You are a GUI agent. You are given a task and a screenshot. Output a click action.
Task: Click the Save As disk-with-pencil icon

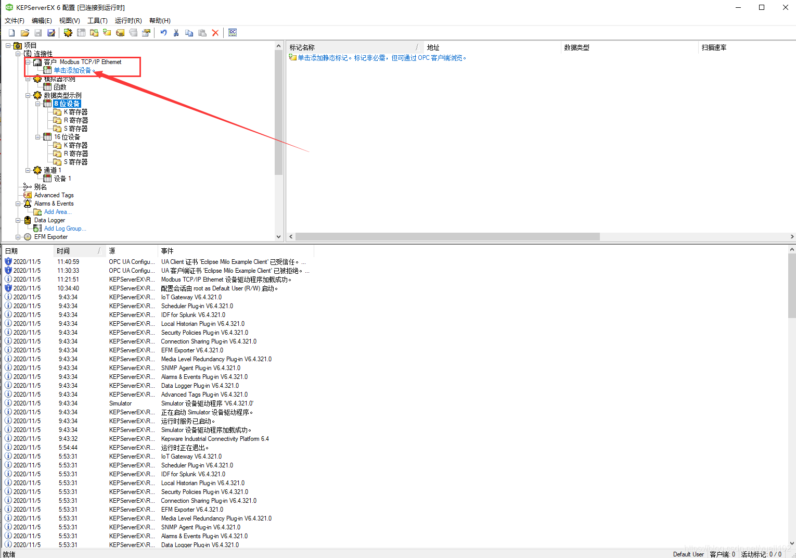pos(51,33)
